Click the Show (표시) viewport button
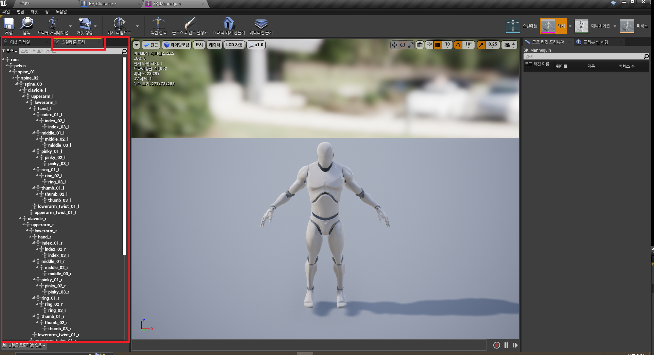Viewport: 654px width, 355px height. 199,45
